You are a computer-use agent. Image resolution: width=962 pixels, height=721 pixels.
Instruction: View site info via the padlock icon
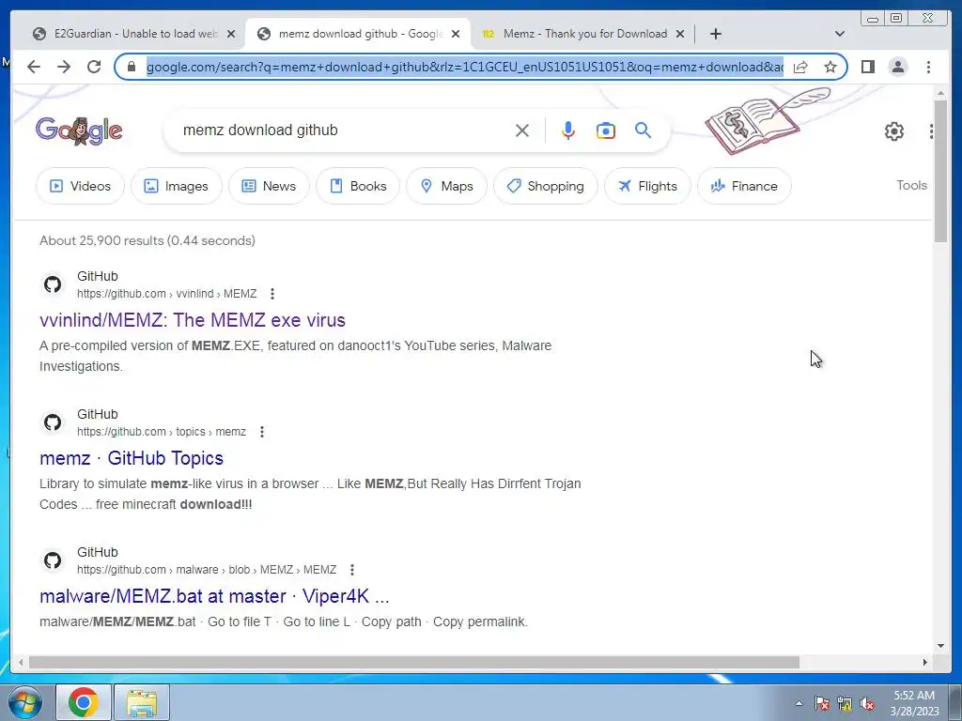click(131, 67)
